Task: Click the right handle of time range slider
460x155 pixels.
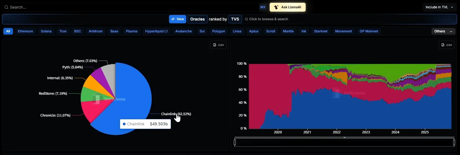Action: (454, 143)
